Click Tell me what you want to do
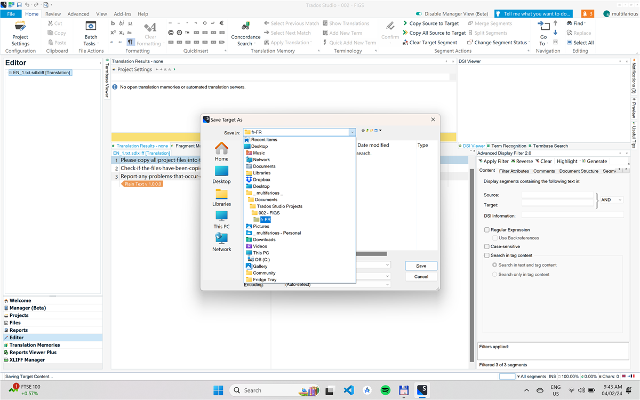 (x=533, y=14)
